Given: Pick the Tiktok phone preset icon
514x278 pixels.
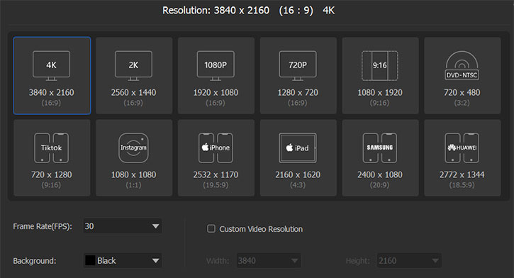Looking at the screenshot, I should point(52,148).
